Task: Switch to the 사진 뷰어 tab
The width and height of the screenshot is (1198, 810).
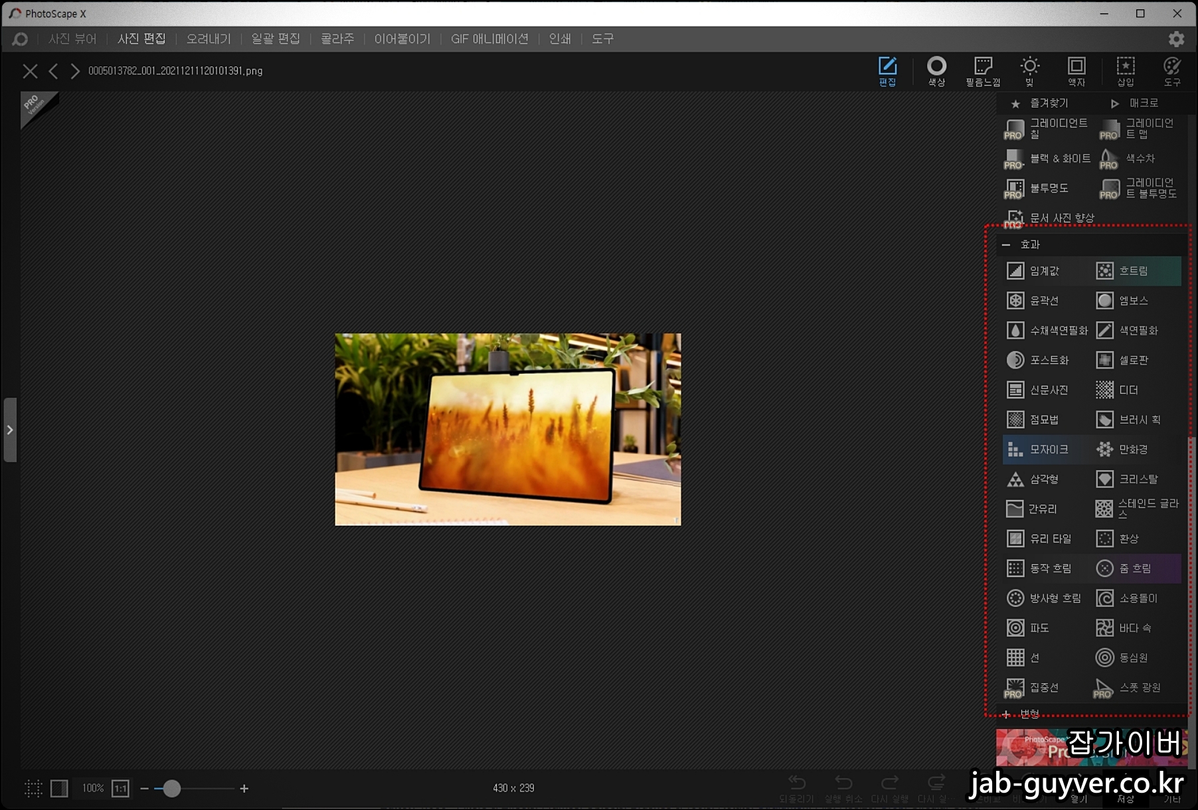Action: point(72,39)
